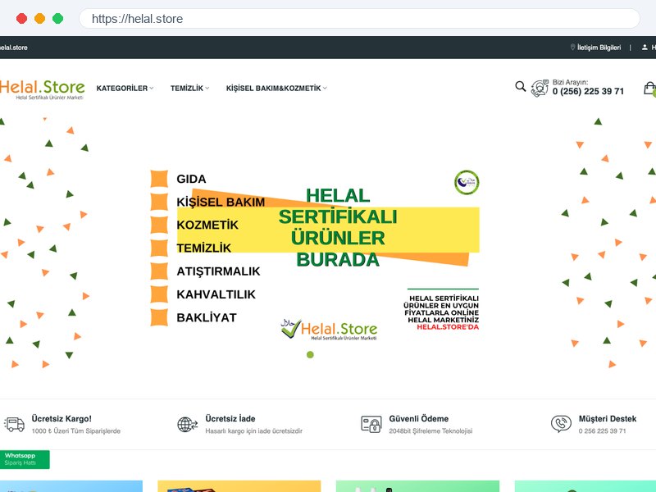Click the Bizi Arayın: label
This screenshot has width=656, height=492.
point(570,82)
